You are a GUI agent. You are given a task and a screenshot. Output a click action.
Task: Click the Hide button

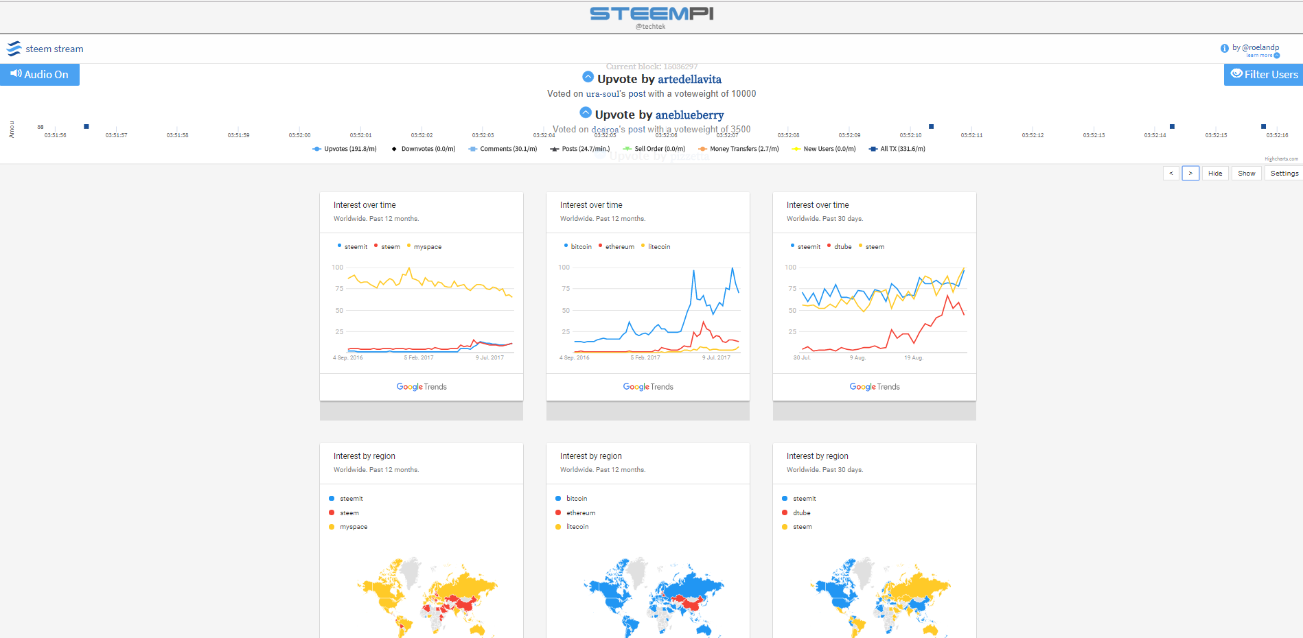pos(1215,174)
